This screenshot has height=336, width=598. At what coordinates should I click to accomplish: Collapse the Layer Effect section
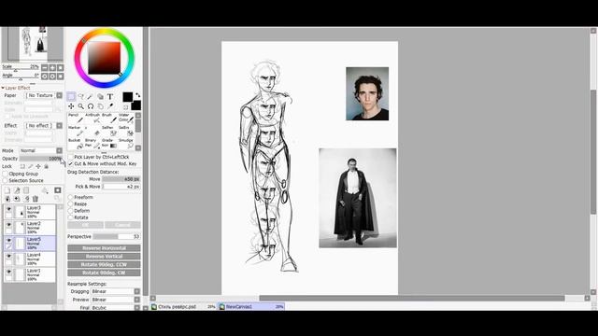(x=3, y=88)
